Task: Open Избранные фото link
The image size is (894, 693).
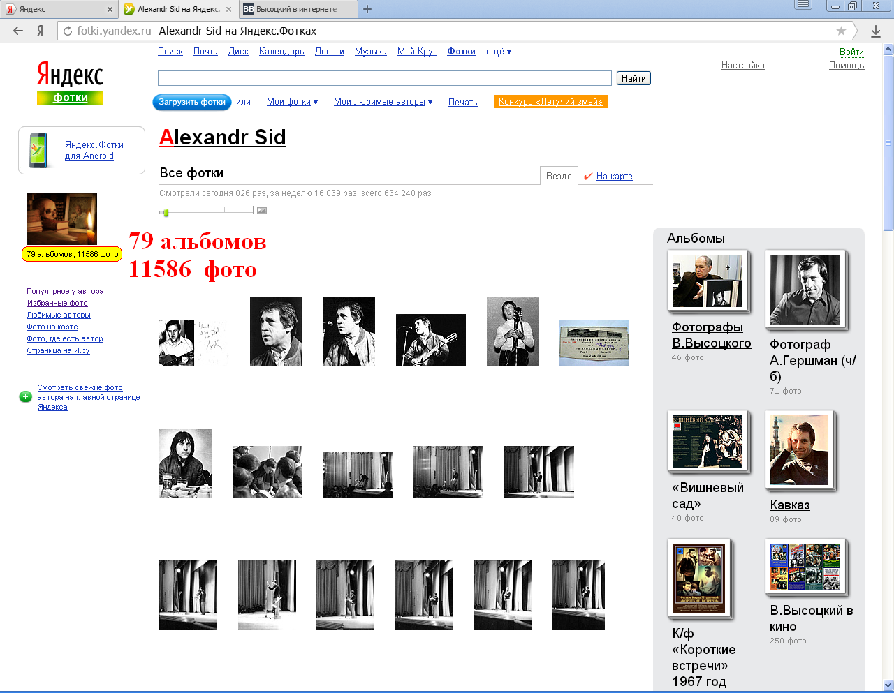Action: pyautogui.click(x=57, y=303)
